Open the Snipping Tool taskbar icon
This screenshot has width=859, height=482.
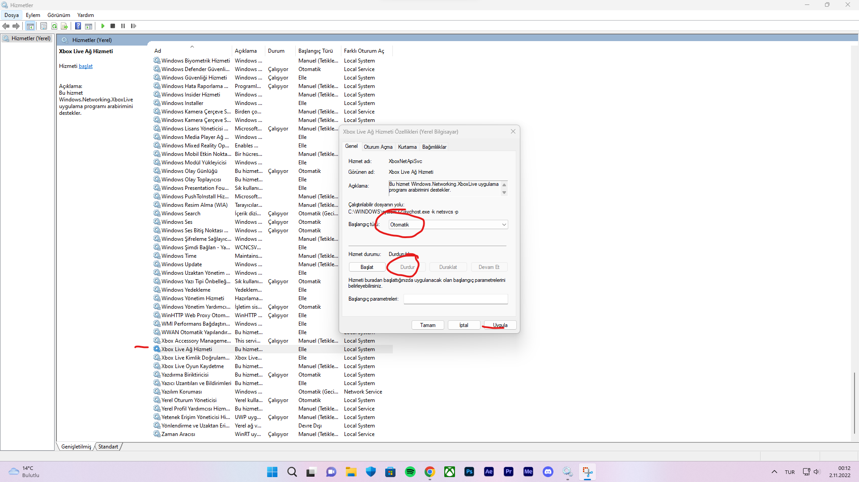coord(587,472)
